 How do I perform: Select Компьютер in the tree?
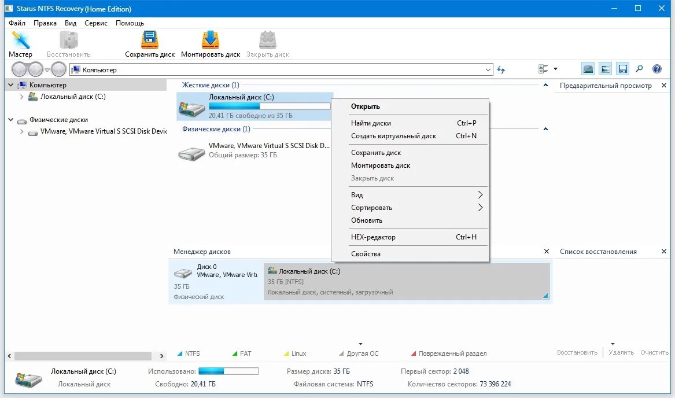pyautogui.click(x=48, y=85)
